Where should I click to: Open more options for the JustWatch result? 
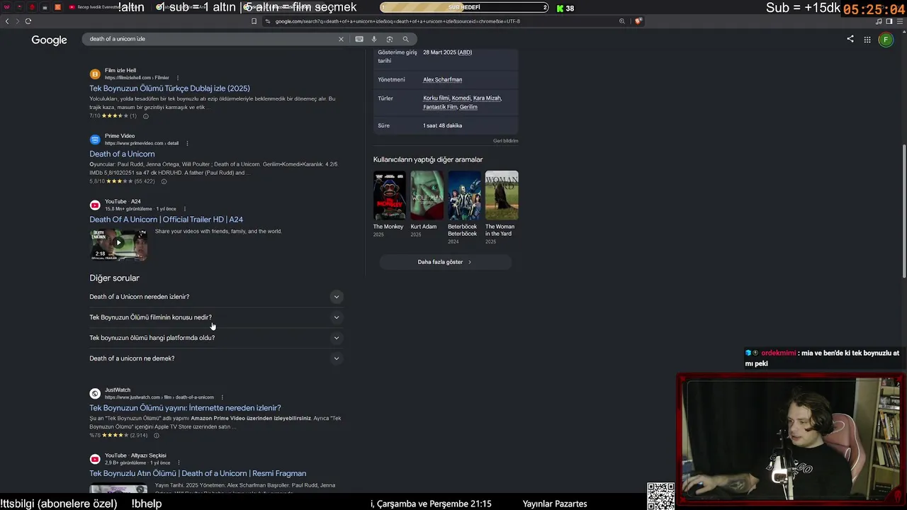pyautogui.click(x=222, y=397)
